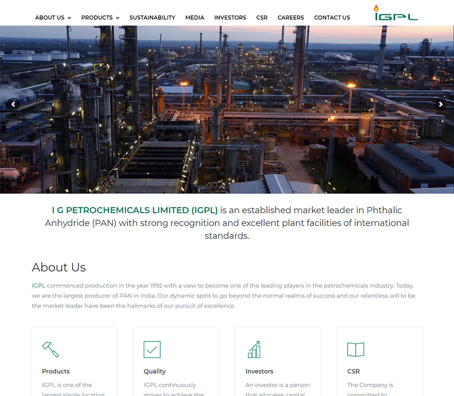Click the green checkmark icon above Quality

[x=152, y=350]
